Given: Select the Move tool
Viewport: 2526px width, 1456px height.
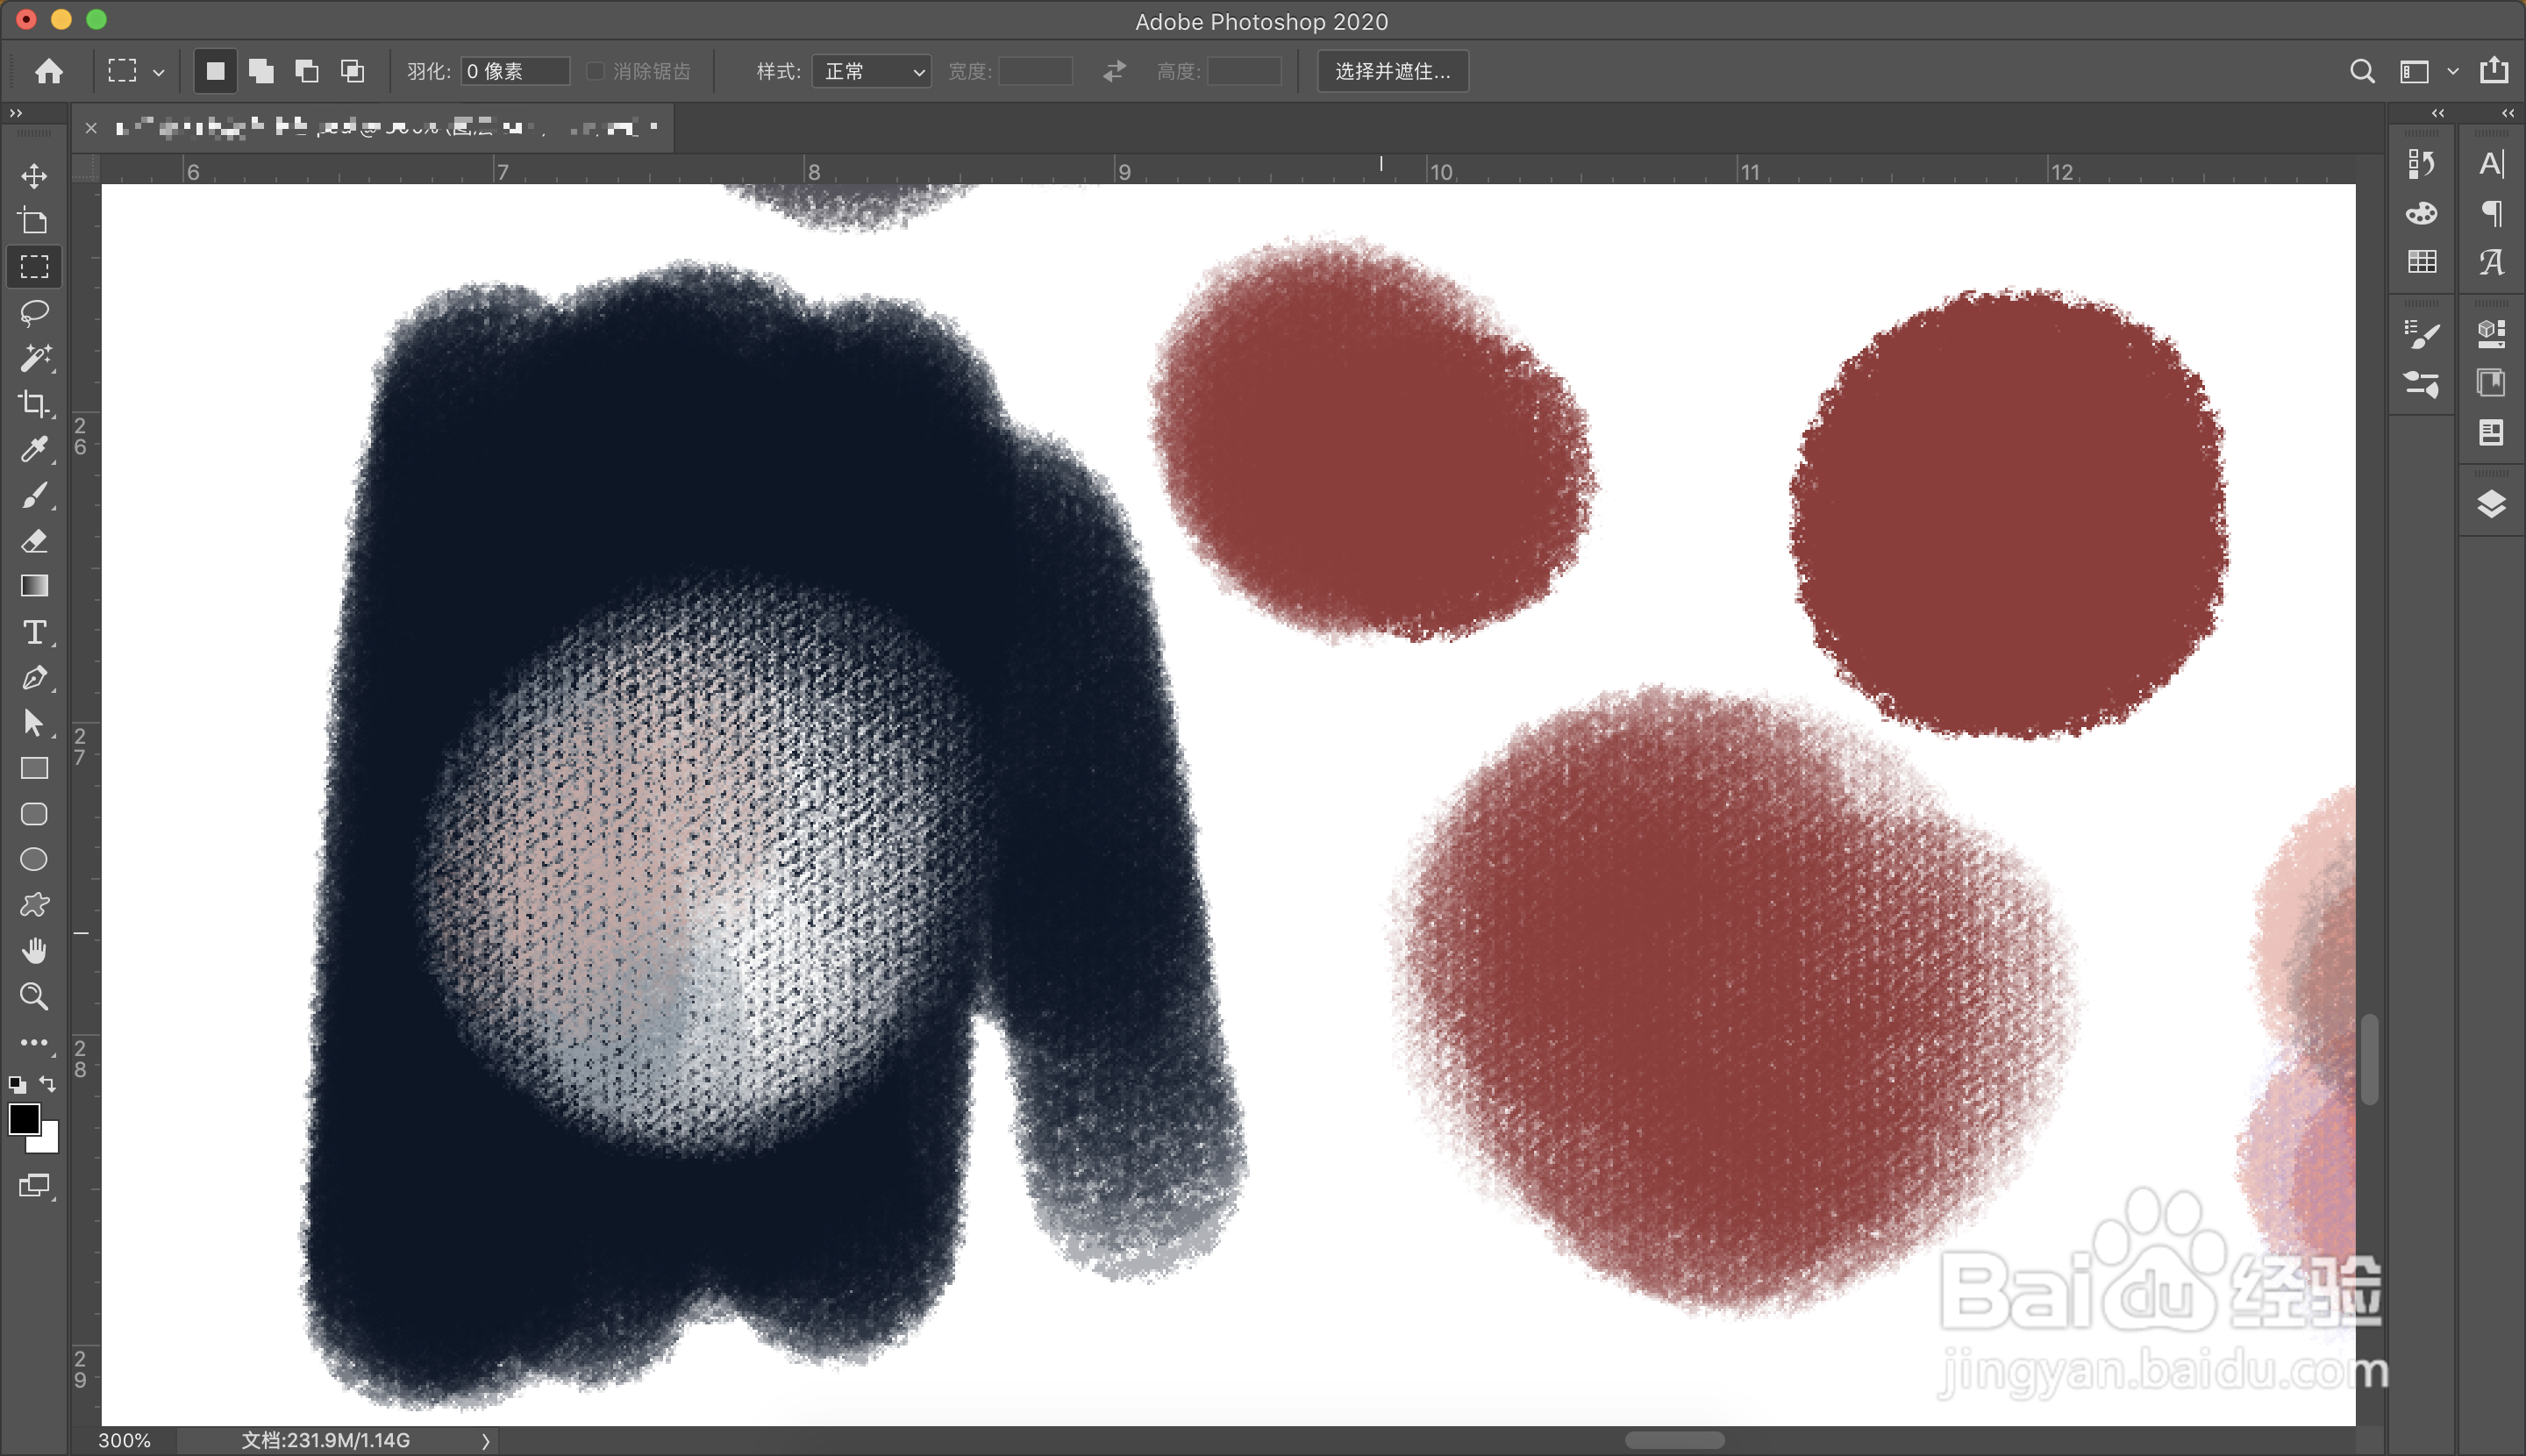Looking at the screenshot, I should 34,176.
